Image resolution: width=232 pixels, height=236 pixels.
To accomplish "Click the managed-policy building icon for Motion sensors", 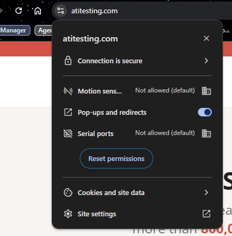I will [206, 91].
